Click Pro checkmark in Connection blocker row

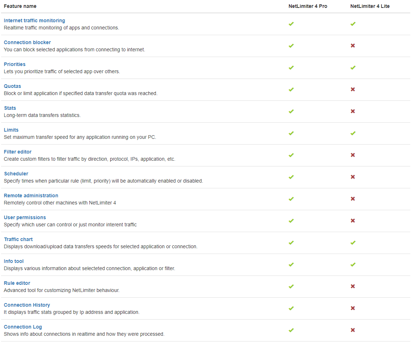tap(291, 46)
